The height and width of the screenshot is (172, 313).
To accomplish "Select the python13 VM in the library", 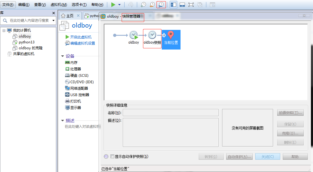I will tap(27, 42).
